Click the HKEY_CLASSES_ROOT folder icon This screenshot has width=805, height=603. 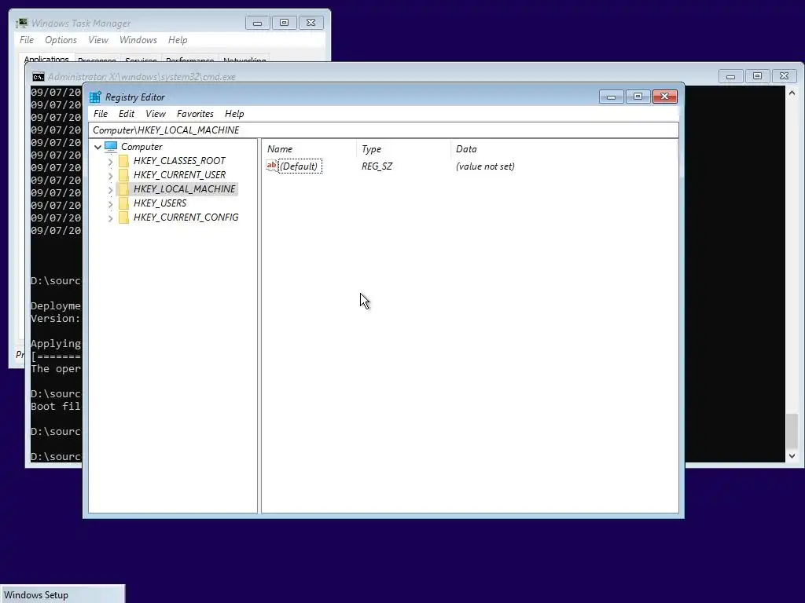coord(123,161)
